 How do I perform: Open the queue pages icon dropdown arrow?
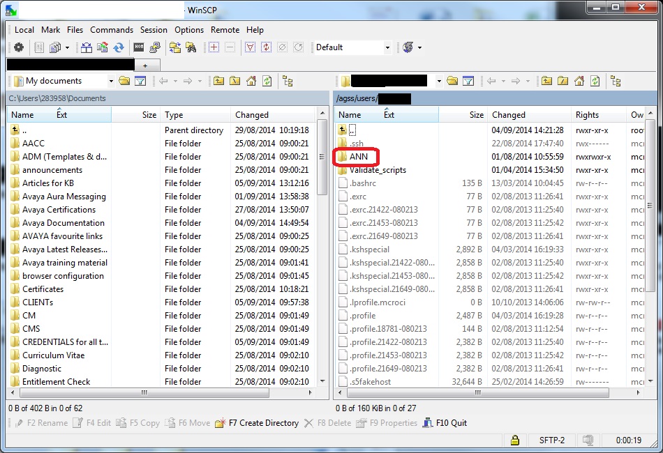[67, 47]
